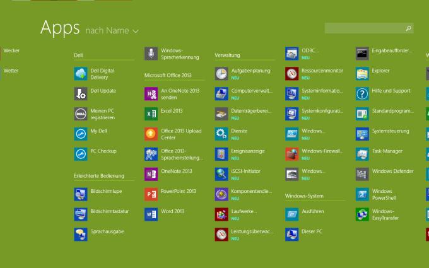Open Datenträgerbereinigung icon

click(221, 114)
